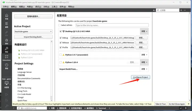Image resolution: width=192 pixels, height=111 pixels.
Task: Uncheck Desktop Qt 5.15.2 GCC 64bit kit
Action: click(x=61, y=31)
